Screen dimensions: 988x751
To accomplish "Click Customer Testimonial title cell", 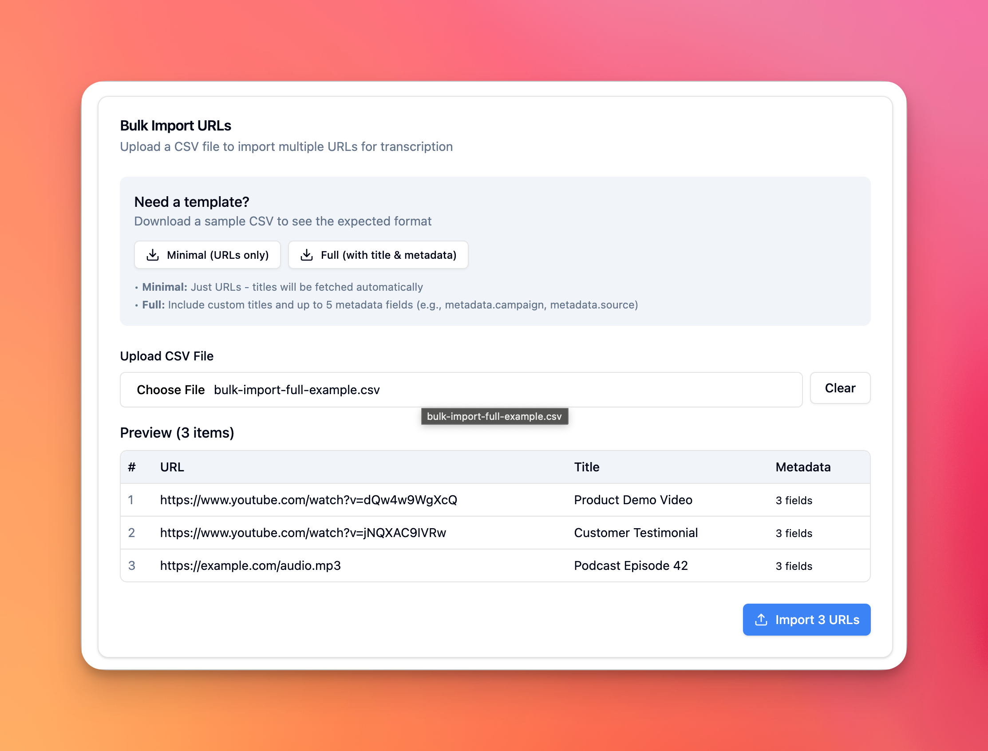I will [635, 533].
